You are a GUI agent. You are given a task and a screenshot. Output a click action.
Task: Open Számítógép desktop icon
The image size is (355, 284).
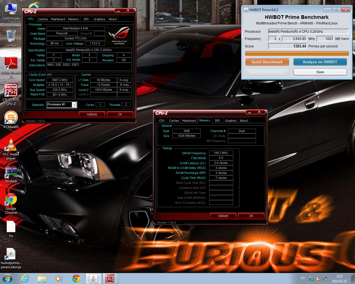pyautogui.click(x=11, y=12)
